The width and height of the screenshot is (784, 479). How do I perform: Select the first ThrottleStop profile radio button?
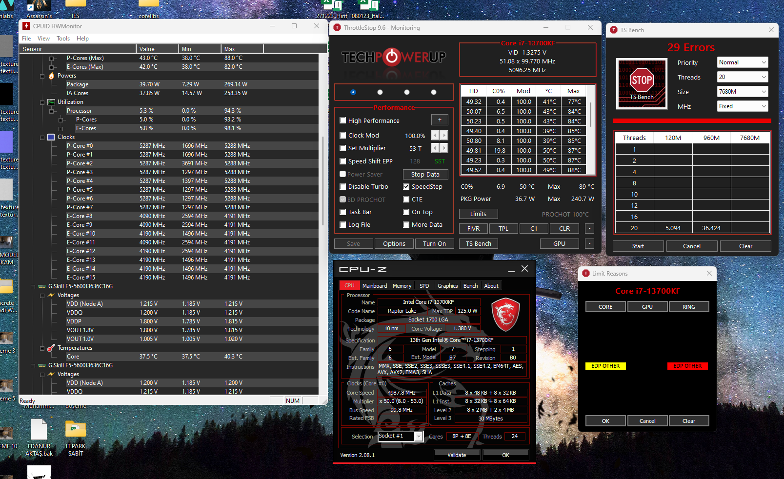tap(353, 92)
